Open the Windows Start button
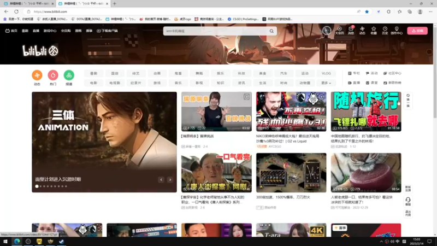The image size is (437, 246). coord(5,242)
